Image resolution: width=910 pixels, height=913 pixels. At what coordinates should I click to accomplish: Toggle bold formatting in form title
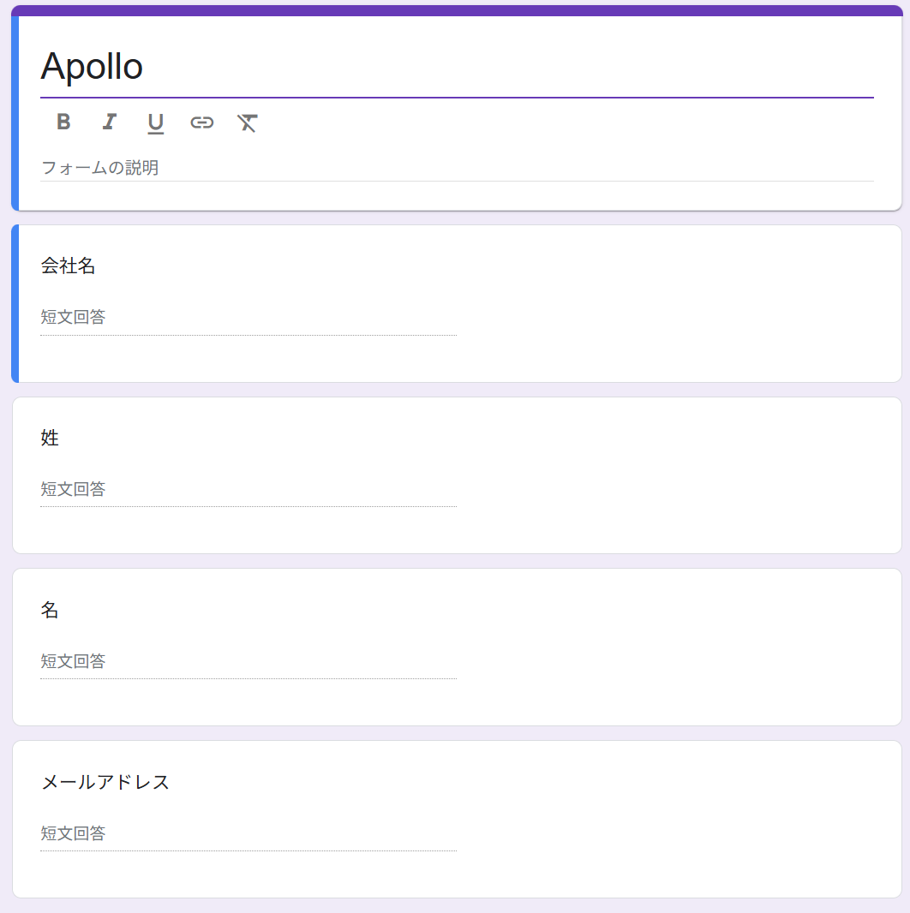pos(63,122)
